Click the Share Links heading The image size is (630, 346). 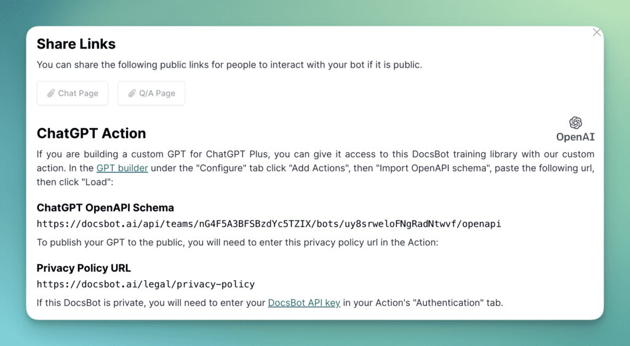point(76,44)
